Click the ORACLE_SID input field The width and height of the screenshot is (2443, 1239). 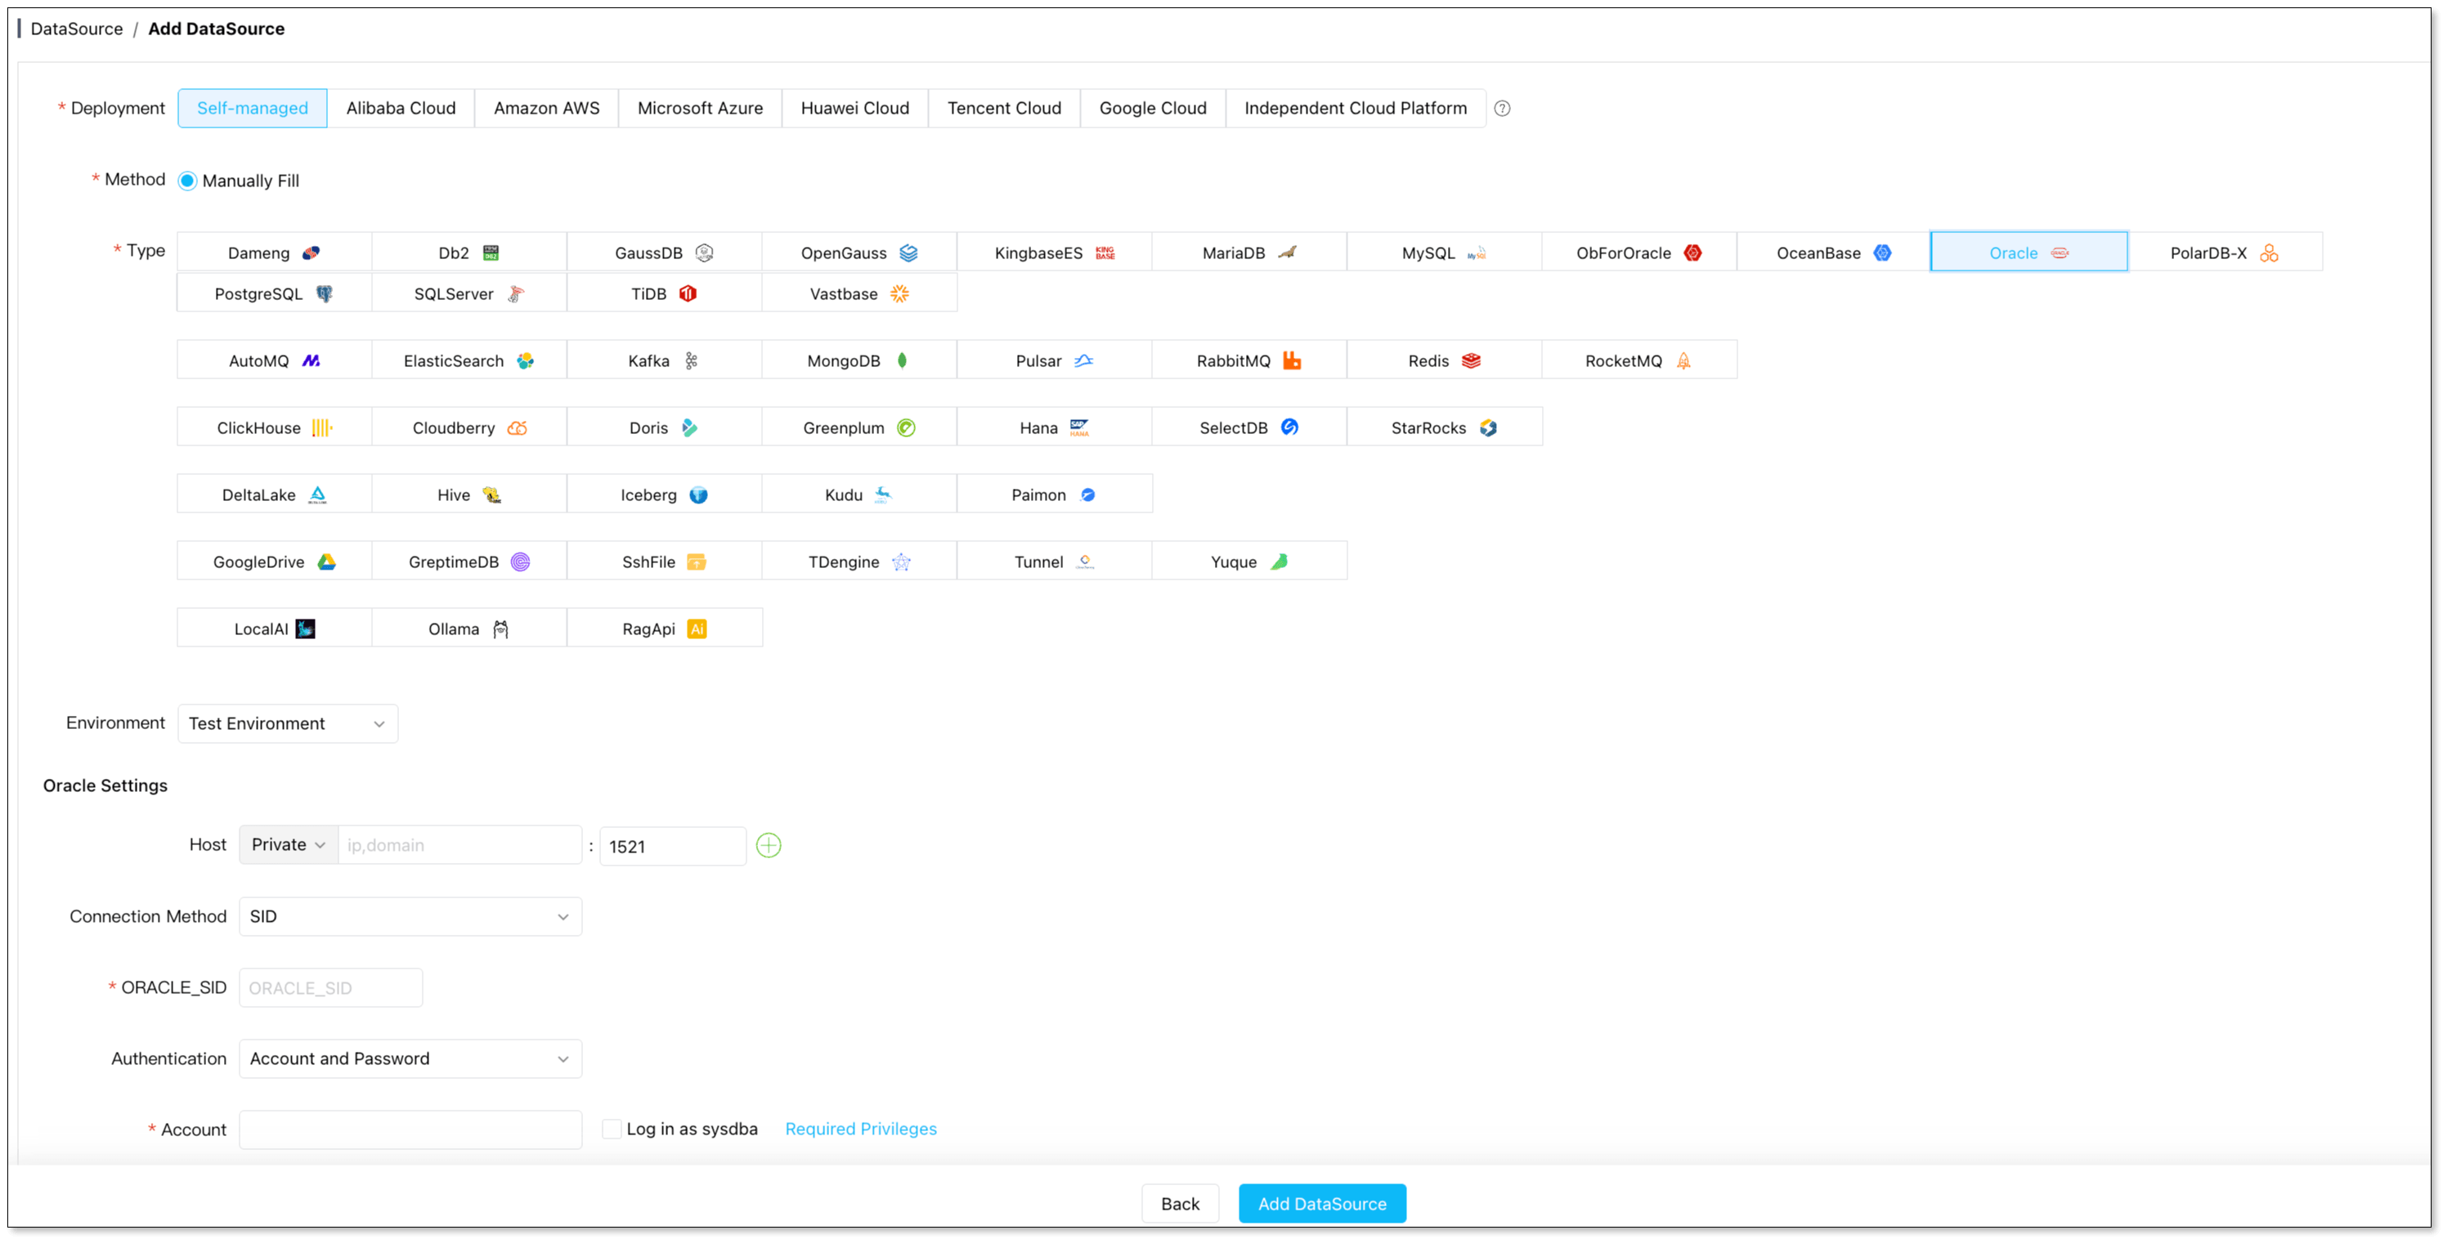pyautogui.click(x=330, y=988)
